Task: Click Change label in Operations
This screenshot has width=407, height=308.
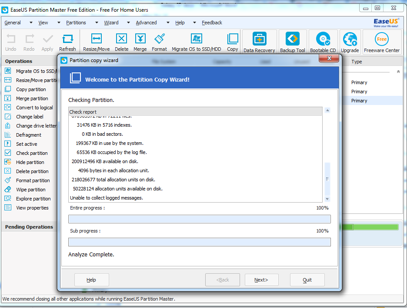Action: [x=30, y=117]
